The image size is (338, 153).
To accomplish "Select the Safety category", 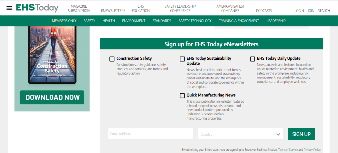I will pyautogui.click(x=89, y=21).
